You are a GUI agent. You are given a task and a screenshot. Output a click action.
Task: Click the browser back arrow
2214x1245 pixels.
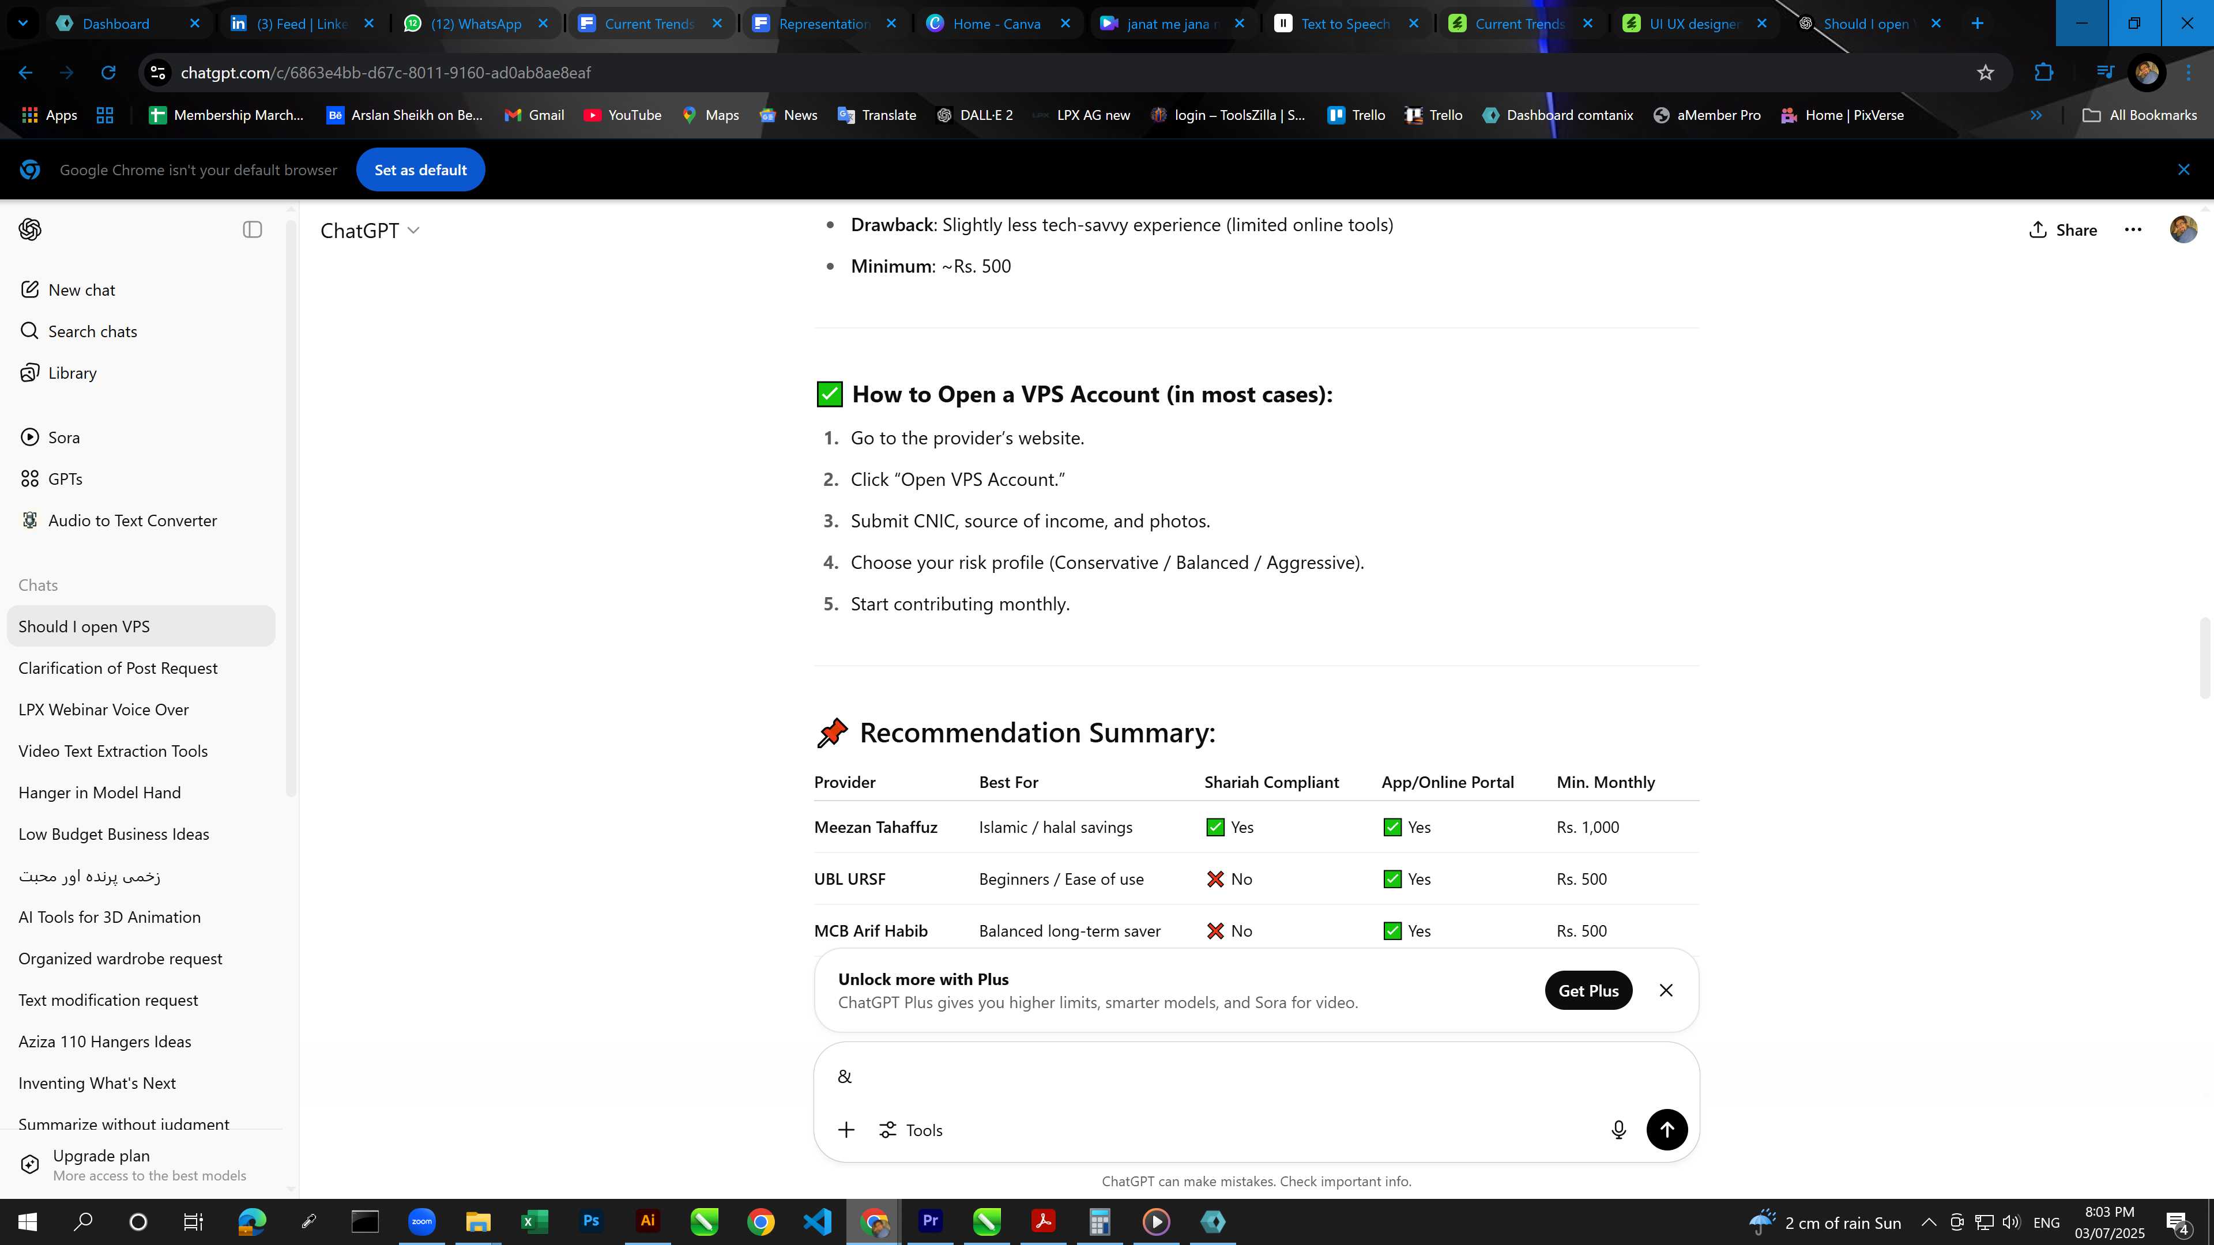[26, 73]
